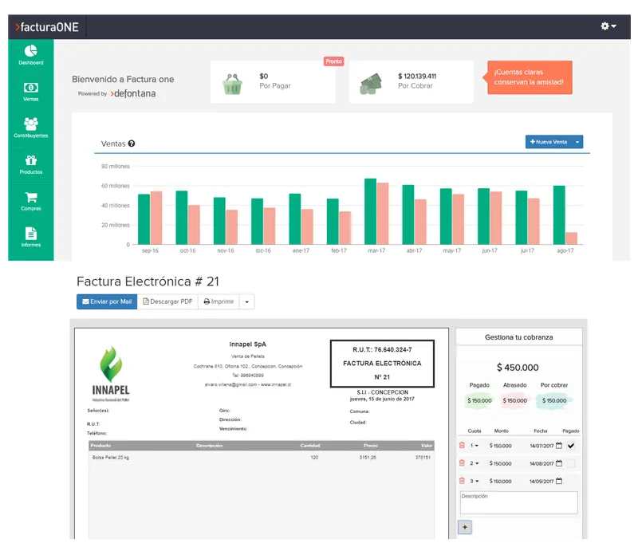Open Informes document icon in sidebar

pos(31,238)
